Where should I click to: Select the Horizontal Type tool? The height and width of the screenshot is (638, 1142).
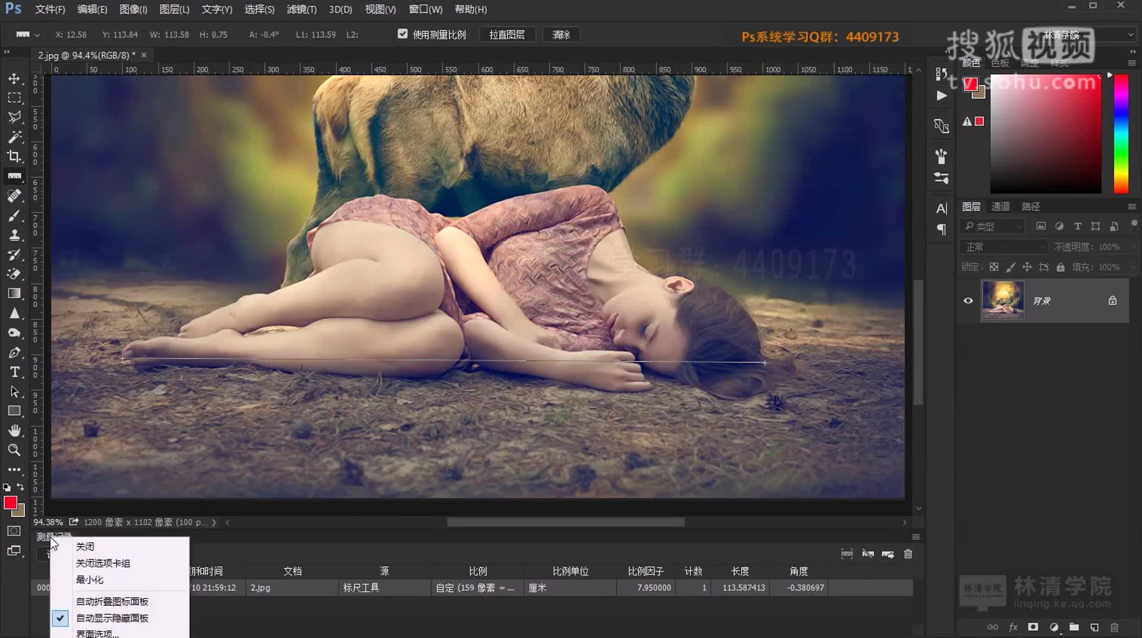pos(14,372)
